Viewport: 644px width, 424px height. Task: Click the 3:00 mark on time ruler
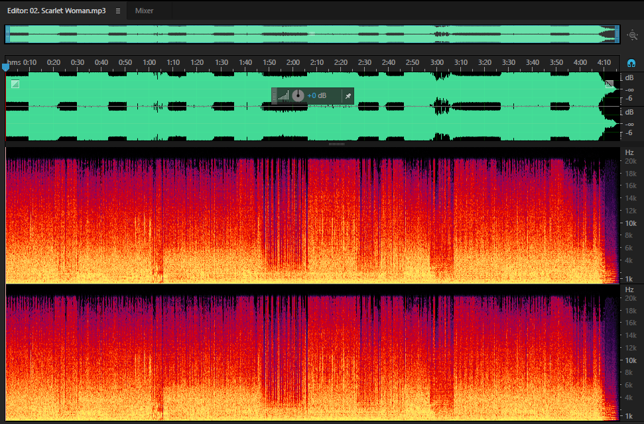436,62
